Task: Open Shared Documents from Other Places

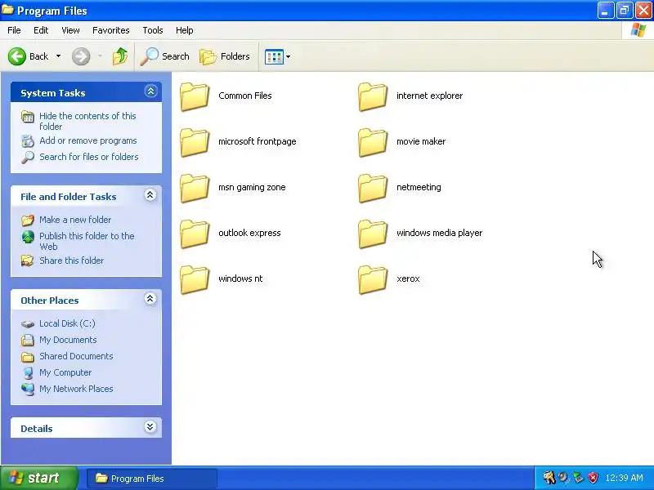Action: pos(76,356)
